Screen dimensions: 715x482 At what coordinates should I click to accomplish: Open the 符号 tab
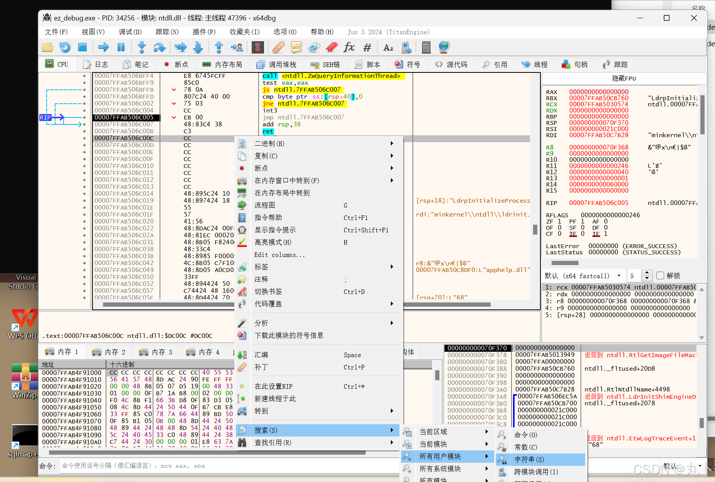pos(407,64)
